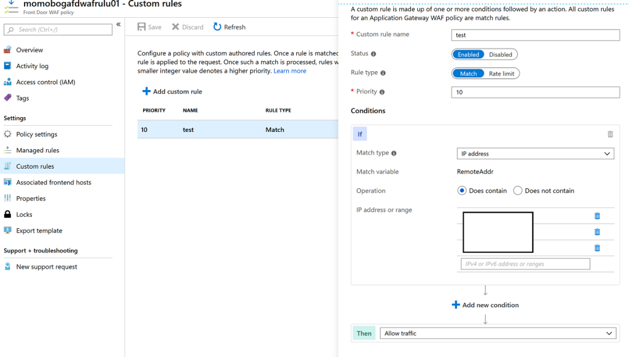This screenshot has height=357, width=629.
Task: Click the Save button
Action: (x=150, y=27)
